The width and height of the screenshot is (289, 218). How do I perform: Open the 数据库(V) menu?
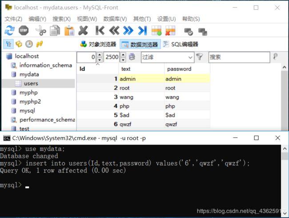[x=115, y=19]
